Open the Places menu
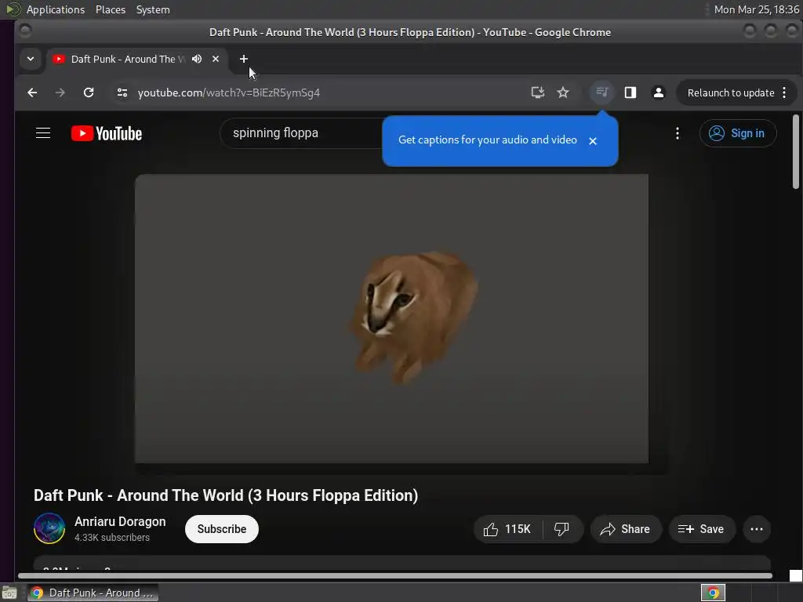803x602 pixels. coord(110,9)
